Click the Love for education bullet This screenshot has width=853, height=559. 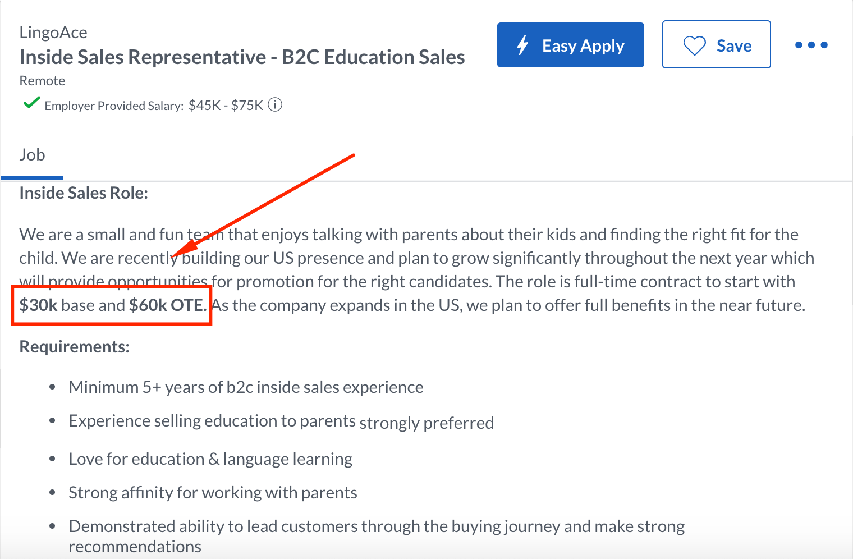(210, 459)
